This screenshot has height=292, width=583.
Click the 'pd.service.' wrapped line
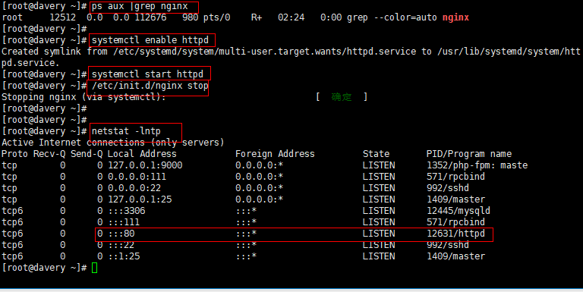[x=30, y=63]
